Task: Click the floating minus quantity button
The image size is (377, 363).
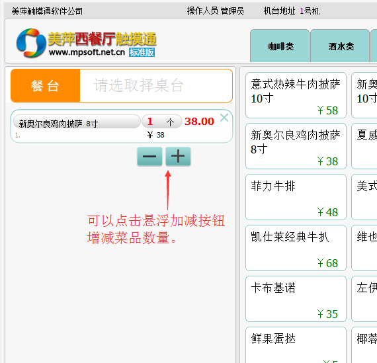Action: point(149,156)
